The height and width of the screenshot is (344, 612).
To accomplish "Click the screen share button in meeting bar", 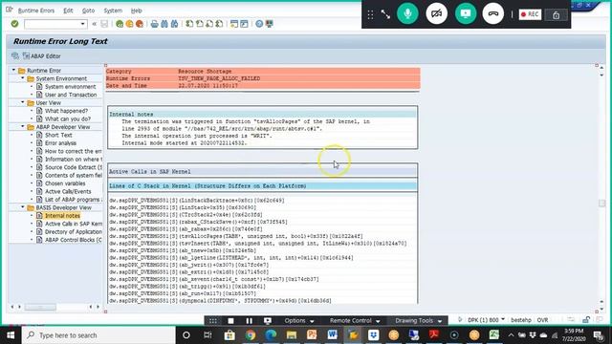I will (466, 13).
